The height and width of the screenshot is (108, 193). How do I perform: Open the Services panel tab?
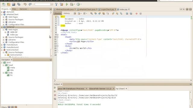coord(23,9)
